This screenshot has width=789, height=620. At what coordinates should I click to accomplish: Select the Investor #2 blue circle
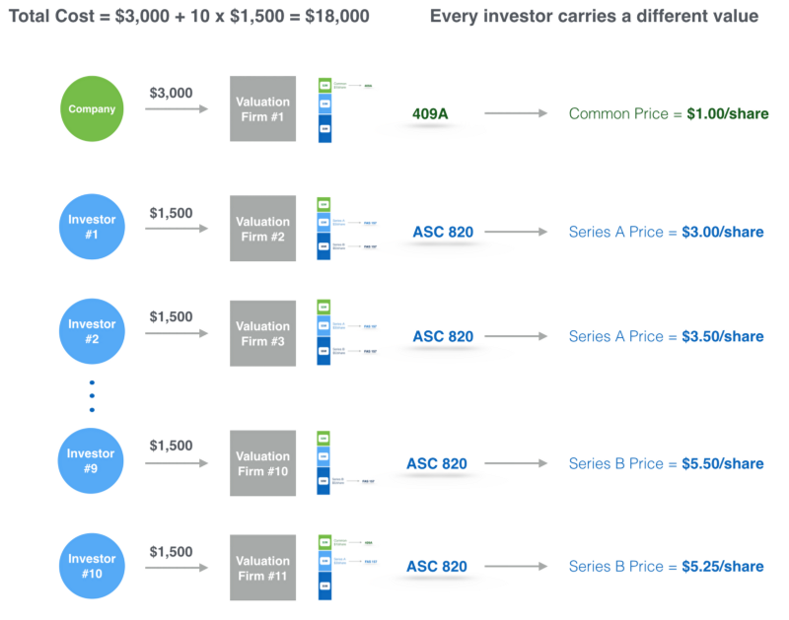point(92,332)
